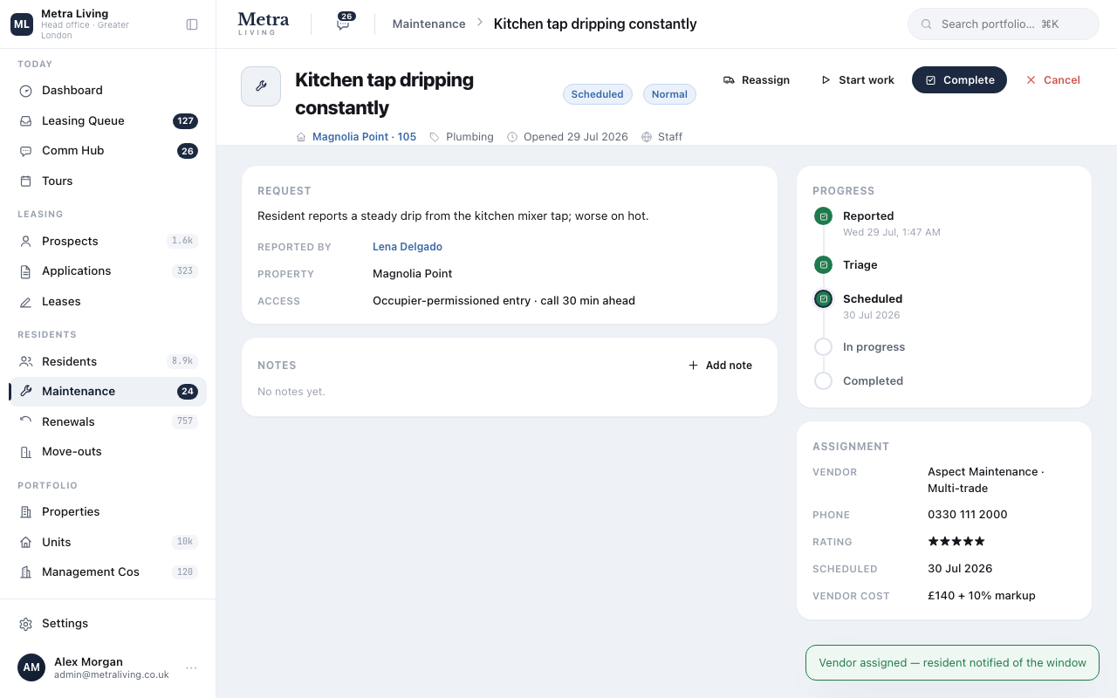Click the Maintenance breadcrumb
The height and width of the screenshot is (698, 1117).
click(428, 24)
